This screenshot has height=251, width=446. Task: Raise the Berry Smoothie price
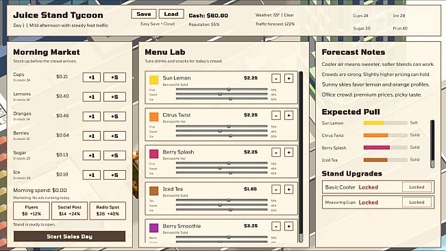(x=288, y=226)
